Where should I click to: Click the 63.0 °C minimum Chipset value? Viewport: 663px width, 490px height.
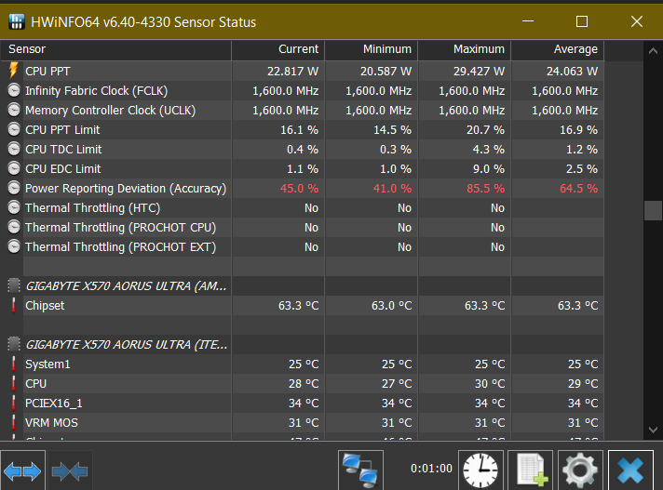tap(391, 306)
